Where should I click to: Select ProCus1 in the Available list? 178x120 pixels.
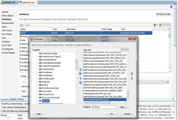click(45, 101)
